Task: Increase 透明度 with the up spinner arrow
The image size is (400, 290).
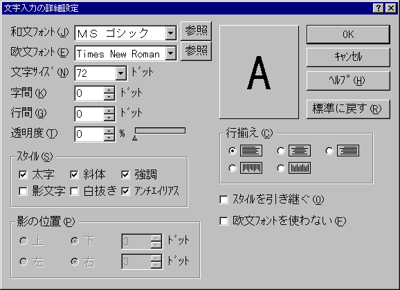Action: [109, 131]
